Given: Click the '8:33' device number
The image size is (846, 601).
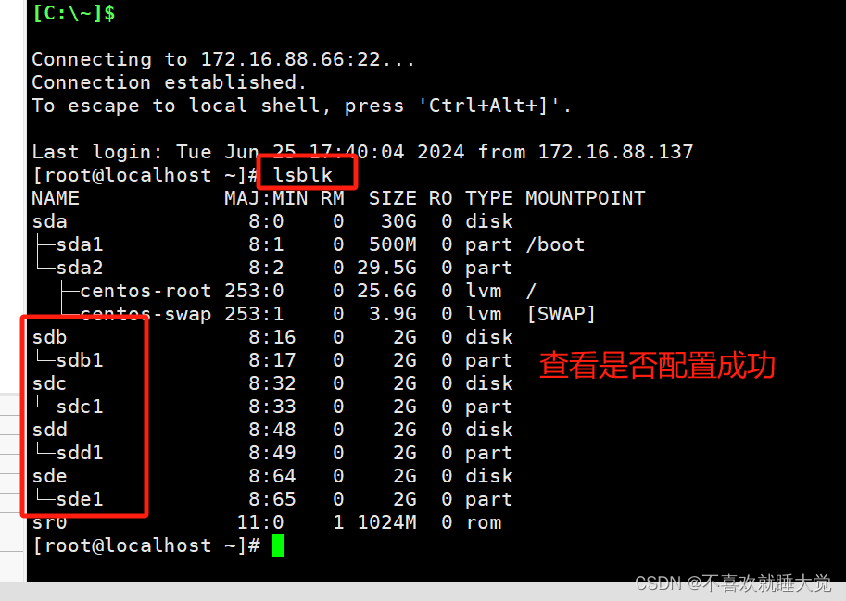Looking at the screenshot, I should [271, 407].
